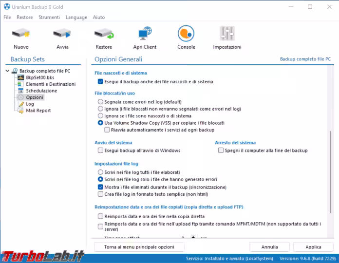This screenshot has width=339, height=263.
Task: Click the Backup completo file PC icon
Action: coord(15,71)
